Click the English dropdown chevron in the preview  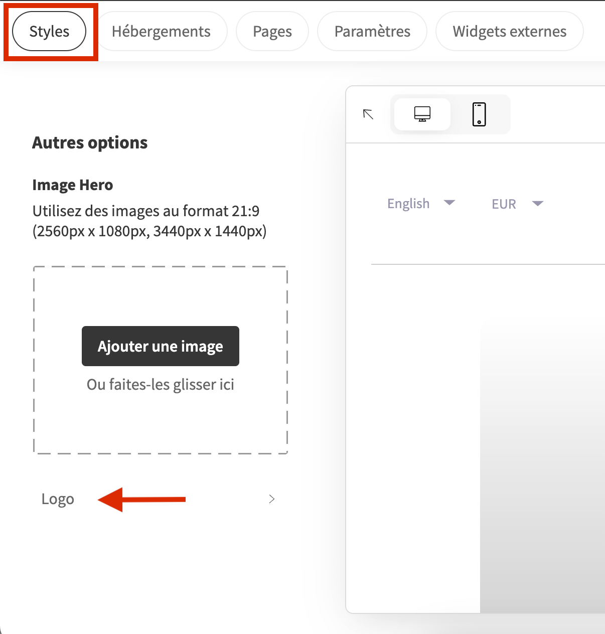(x=449, y=203)
